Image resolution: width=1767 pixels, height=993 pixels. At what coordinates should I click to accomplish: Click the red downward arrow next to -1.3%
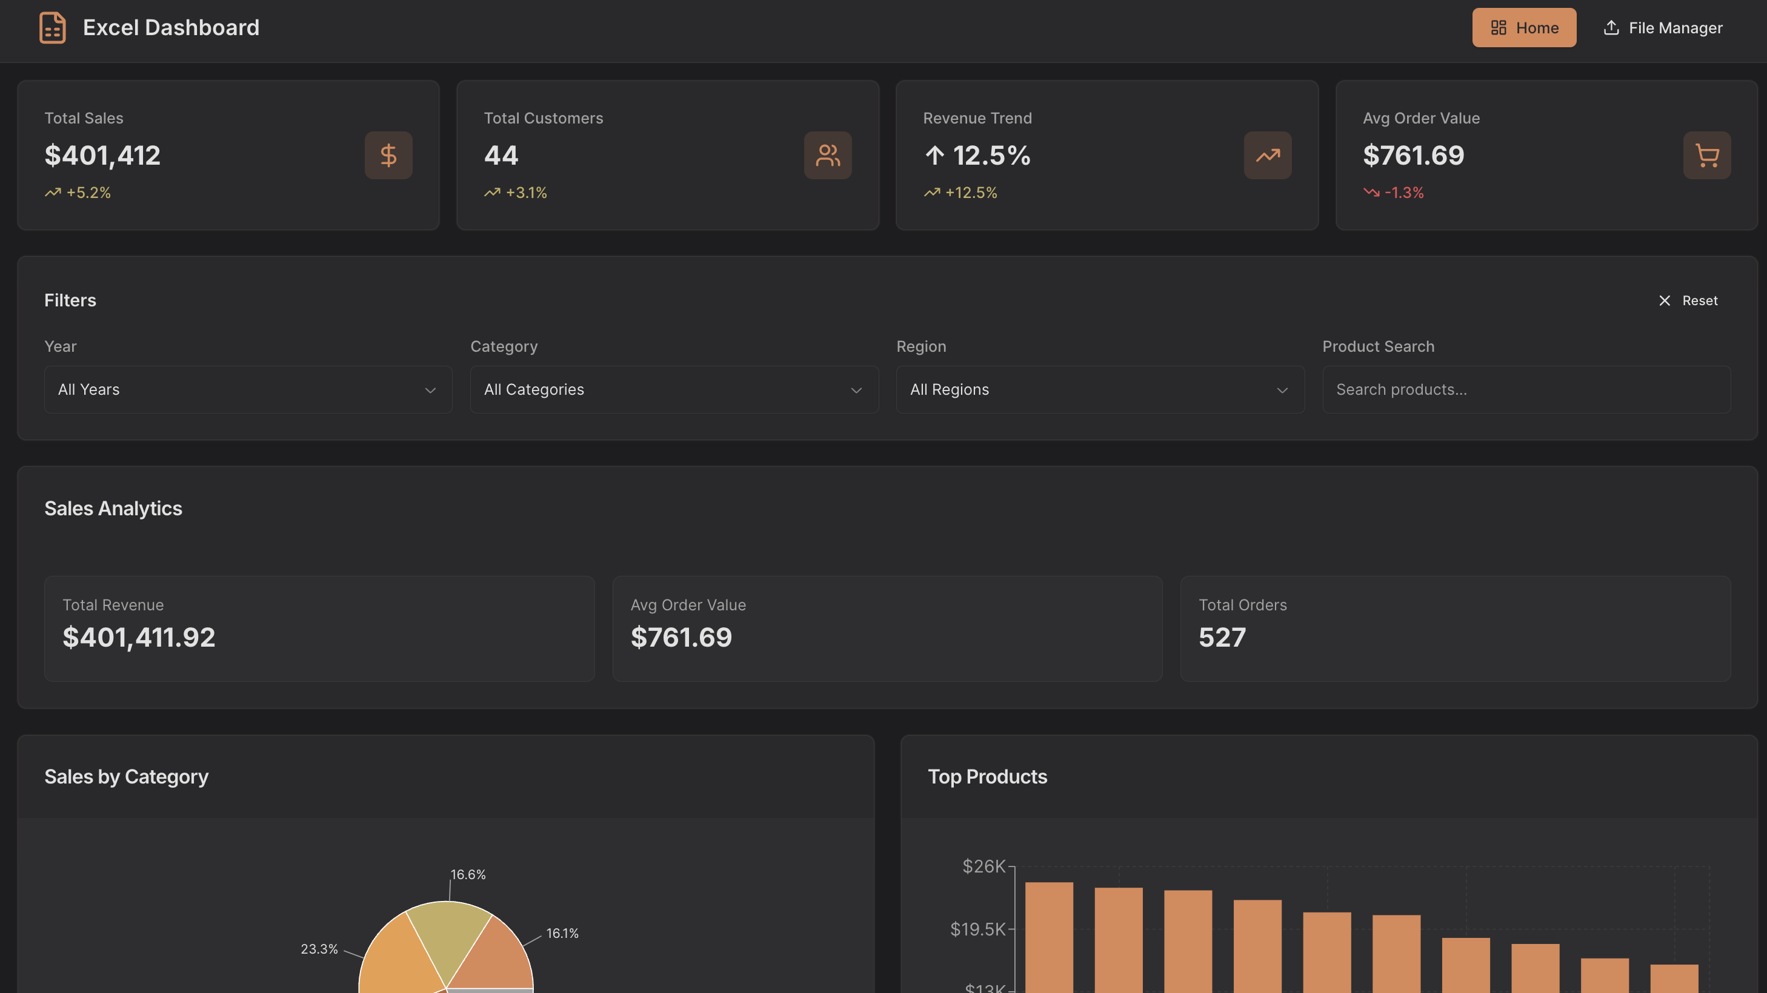point(1371,193)
